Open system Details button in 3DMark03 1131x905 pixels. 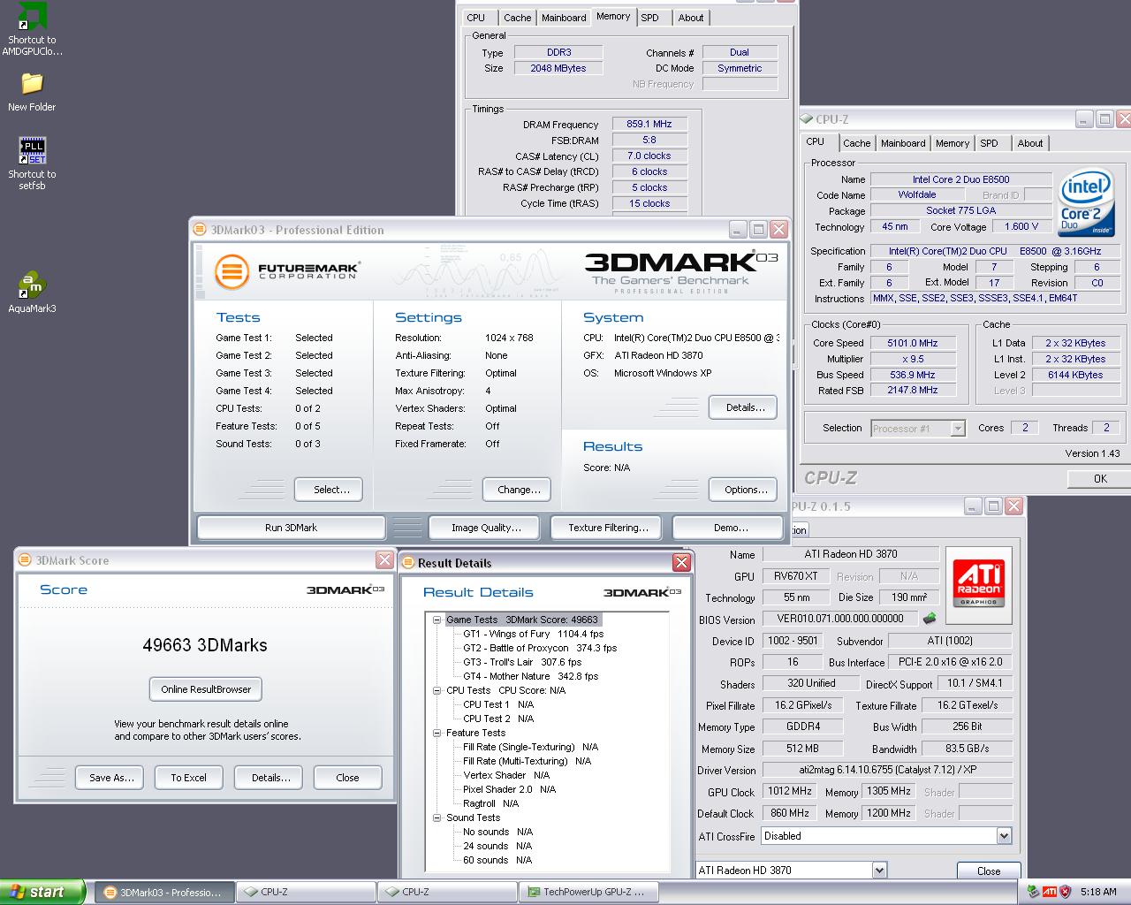[743, 407]
